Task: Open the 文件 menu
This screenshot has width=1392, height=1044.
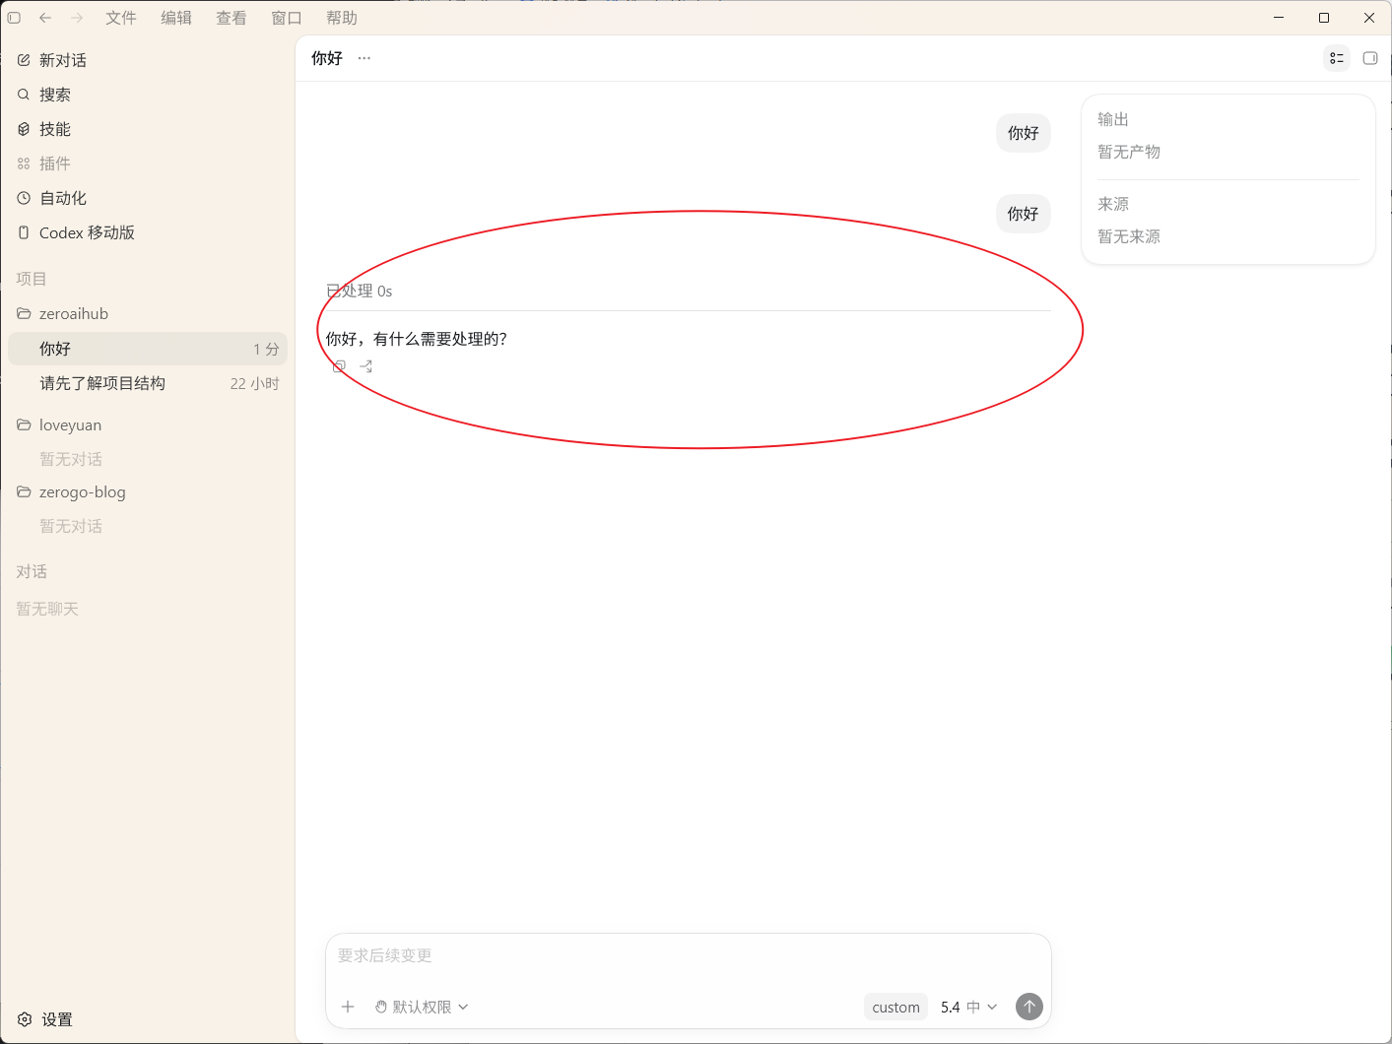Action: click(x=121, y=18)
